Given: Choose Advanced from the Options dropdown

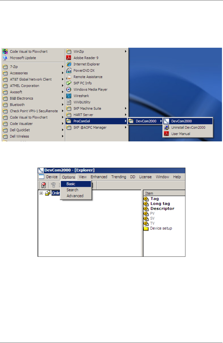Looking at the screenshot, I should click(x=76, y=196).
